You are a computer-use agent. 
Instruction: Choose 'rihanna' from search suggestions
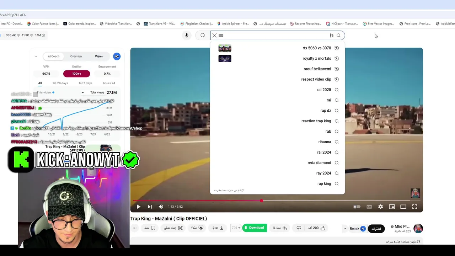point(278,142)
